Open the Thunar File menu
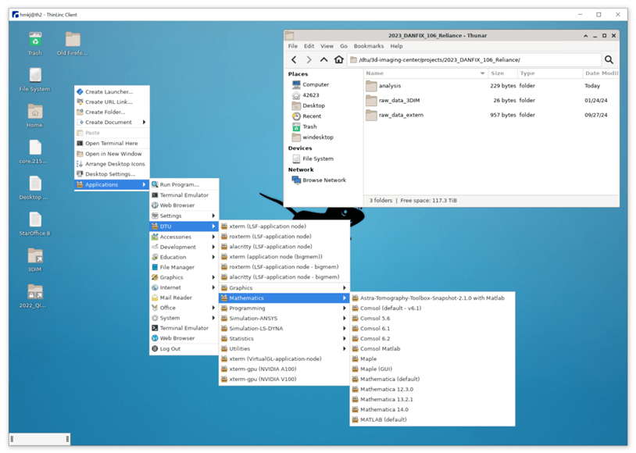This screenshot has width=636, height=453. tap(293, 46)
